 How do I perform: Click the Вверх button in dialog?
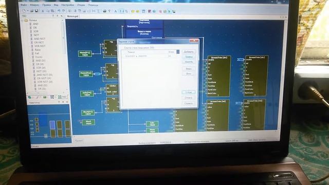tap(189, 68)
